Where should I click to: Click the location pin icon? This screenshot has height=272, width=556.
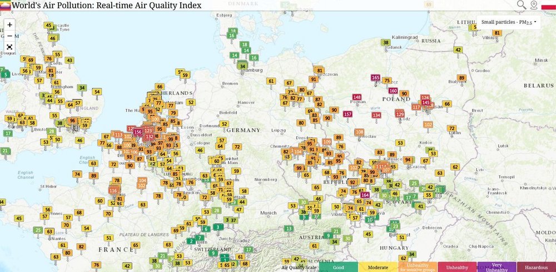tap(534, 5)
